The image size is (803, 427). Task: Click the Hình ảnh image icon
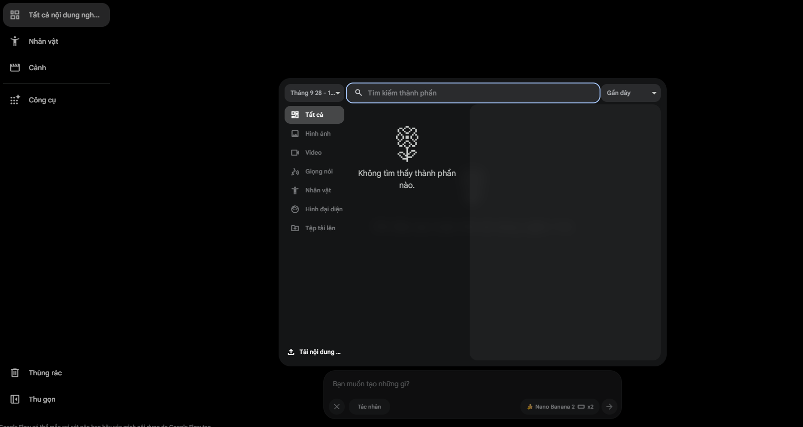tap(295, 134)
